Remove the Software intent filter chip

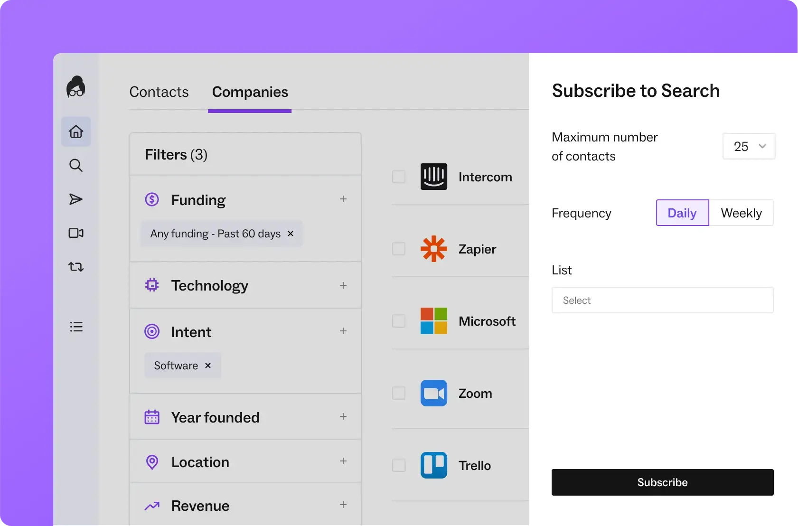(208, 366)
